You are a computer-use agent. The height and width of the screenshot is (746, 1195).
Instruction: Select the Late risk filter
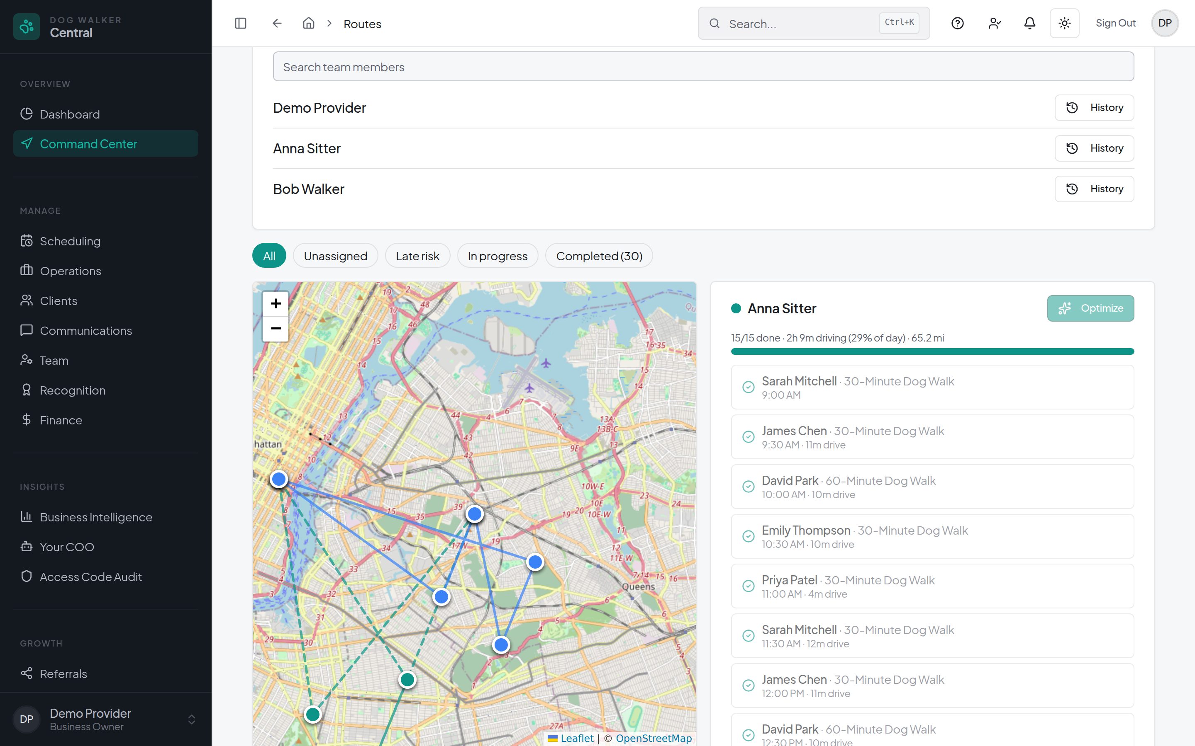[x=417, y=256]
